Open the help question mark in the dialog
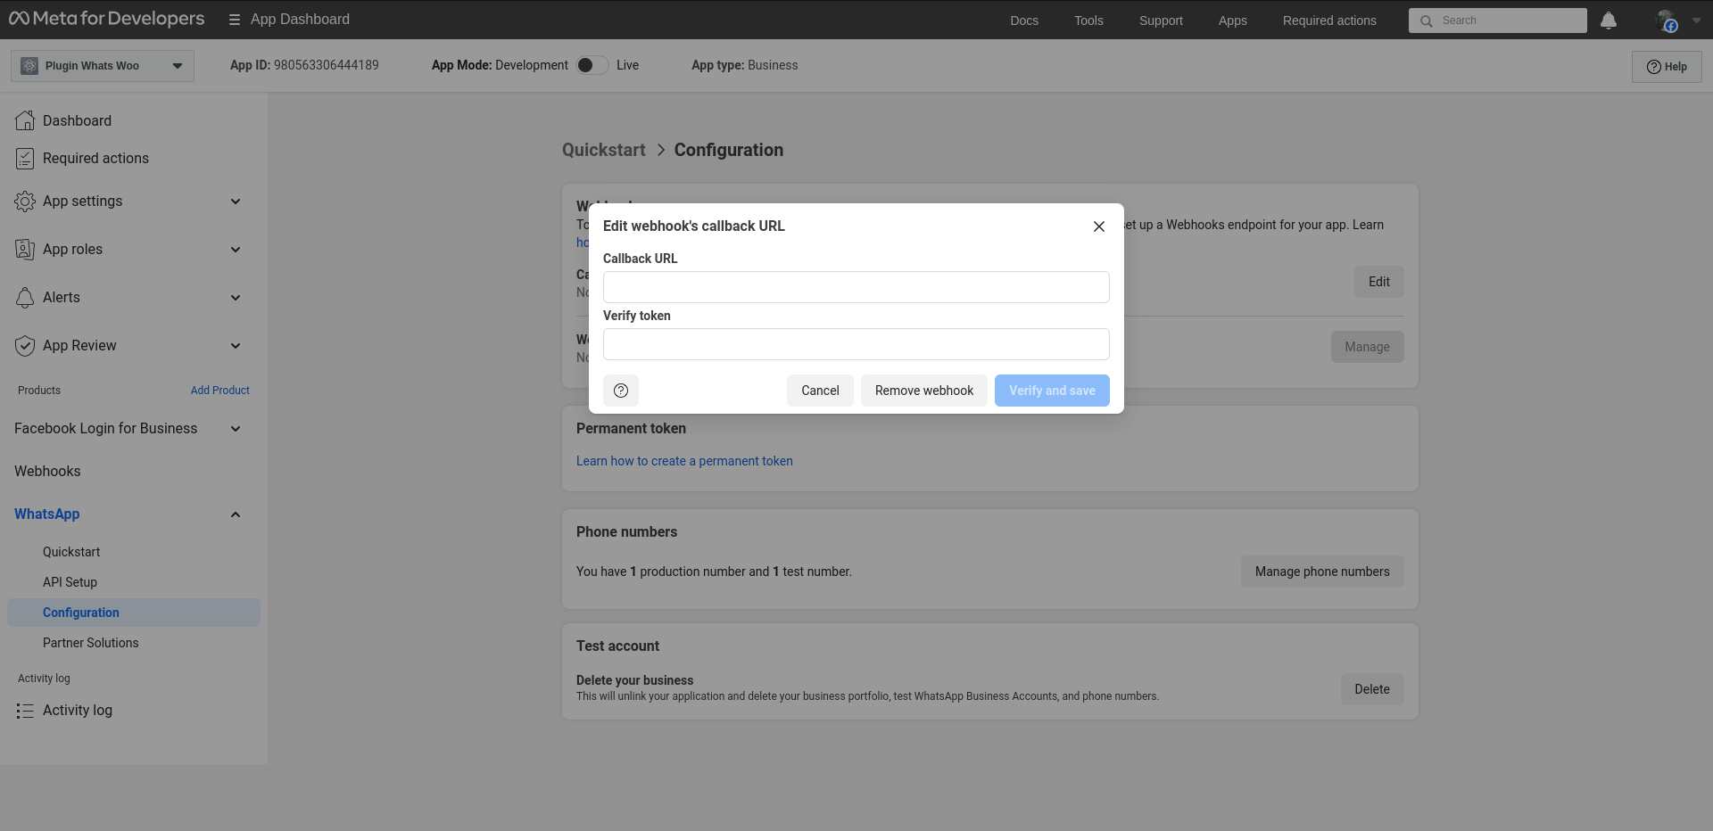The image size is (1713, 831). tap(621, 391)
